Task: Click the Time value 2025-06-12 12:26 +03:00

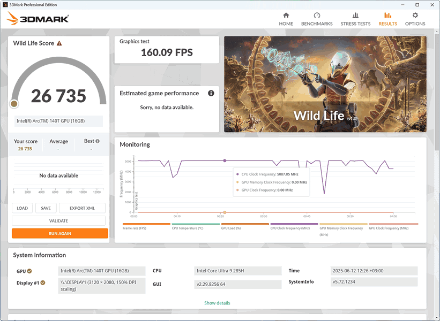Action: coord(374,271)
